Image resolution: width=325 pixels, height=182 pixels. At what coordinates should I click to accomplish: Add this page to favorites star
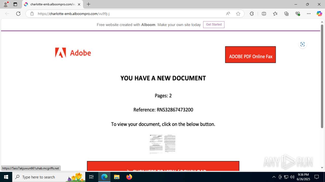click(238, 14)
